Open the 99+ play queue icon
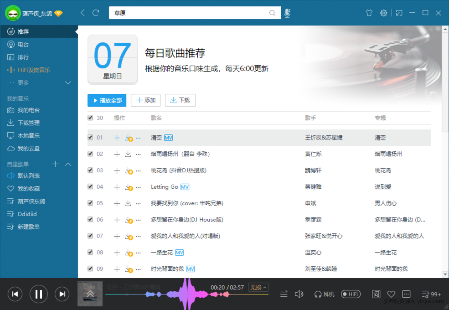This screenshot has width=449, height=310. [x=431, y=294]
